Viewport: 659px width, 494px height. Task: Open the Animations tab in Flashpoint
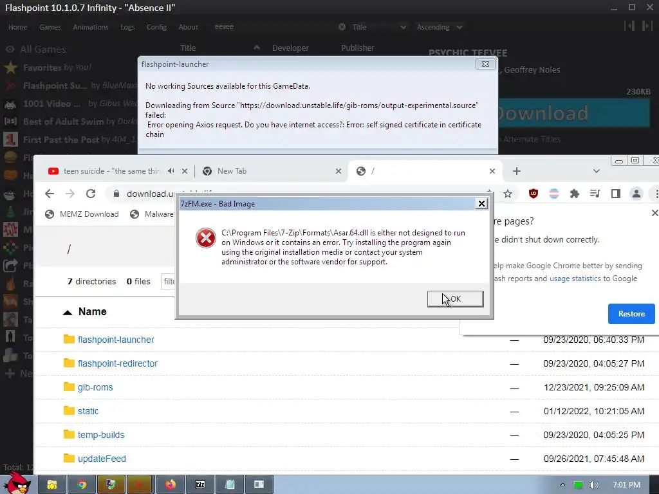91,27
